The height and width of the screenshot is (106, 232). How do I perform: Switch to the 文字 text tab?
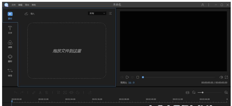pos(10,30)
